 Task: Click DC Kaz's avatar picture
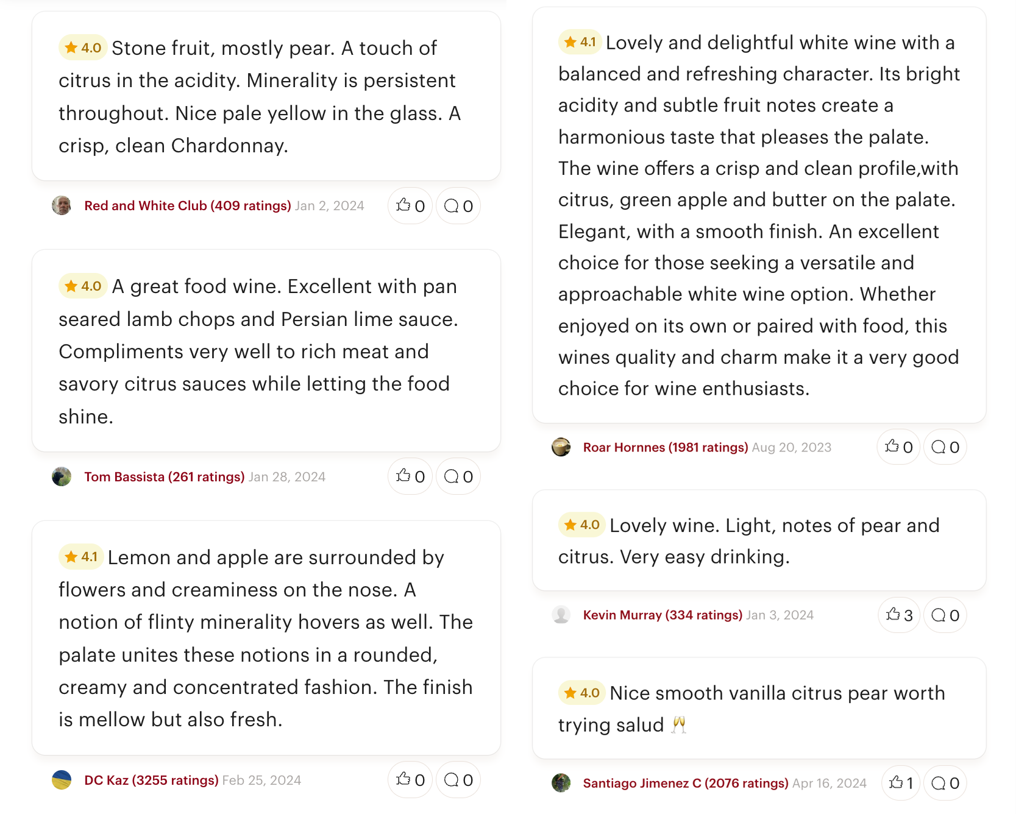62,780
